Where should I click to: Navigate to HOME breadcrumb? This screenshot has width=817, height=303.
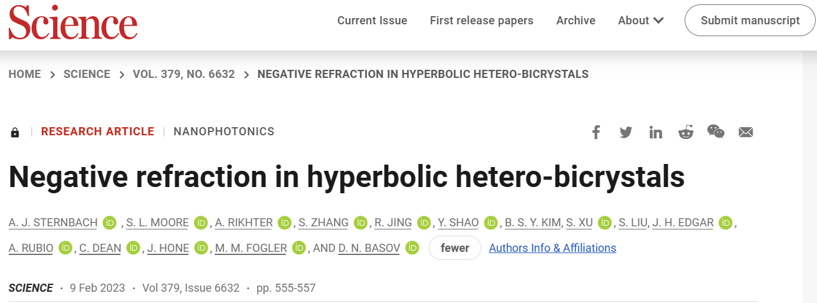[x=25, y=74]
